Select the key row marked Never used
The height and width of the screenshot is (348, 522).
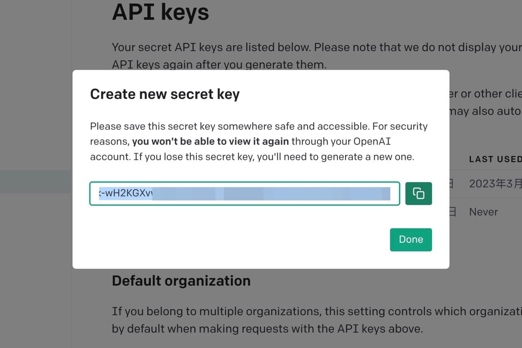(485, 212)
